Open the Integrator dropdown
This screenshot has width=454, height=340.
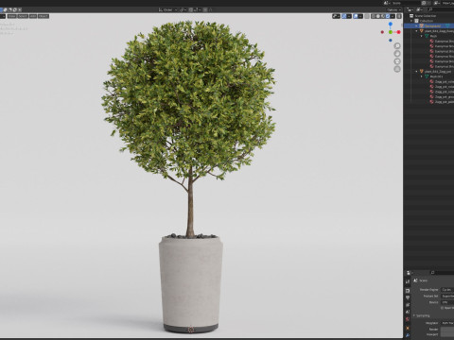coord(447,323)
